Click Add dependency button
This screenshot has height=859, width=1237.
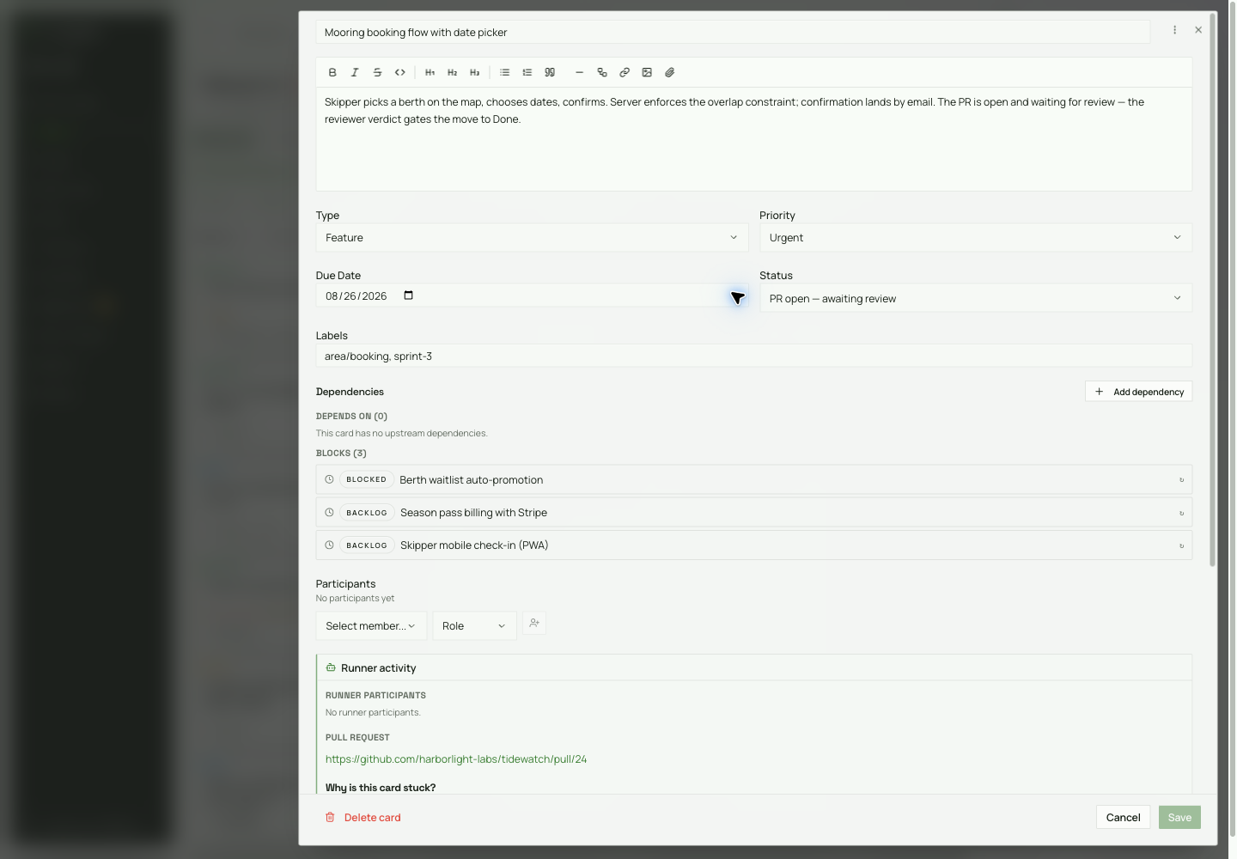[1139, 392]
